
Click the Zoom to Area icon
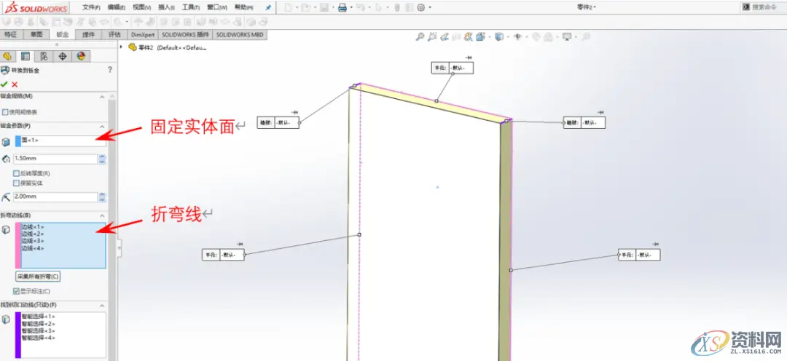point(432,36)
